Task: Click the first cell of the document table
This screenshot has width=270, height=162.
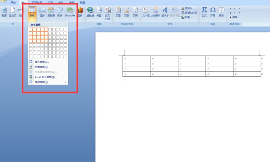Action: (137, 58)
